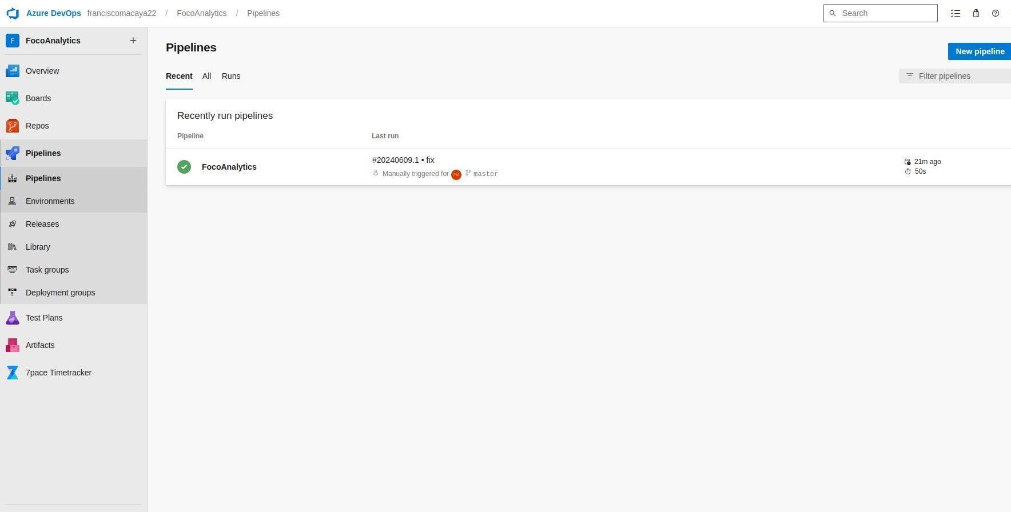Click the New pipeline button

[x=980, y=51]
